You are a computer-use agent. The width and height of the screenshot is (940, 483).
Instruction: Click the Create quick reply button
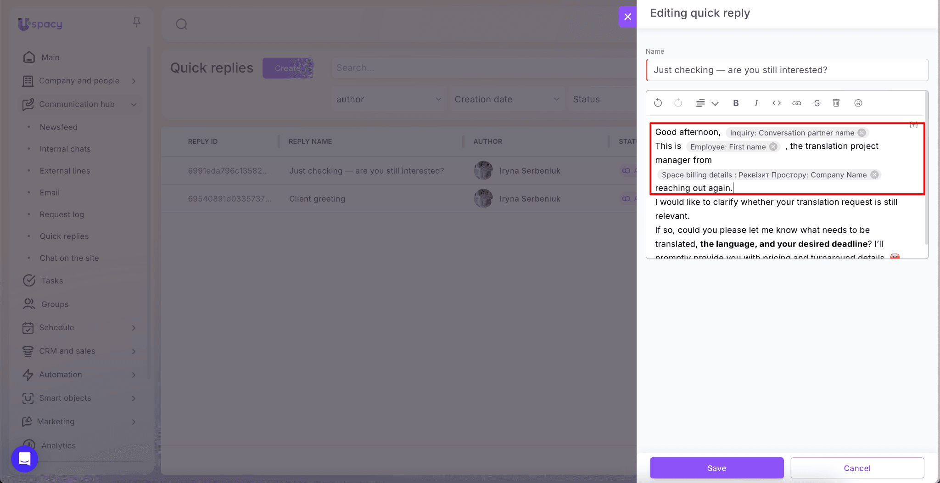288,68
